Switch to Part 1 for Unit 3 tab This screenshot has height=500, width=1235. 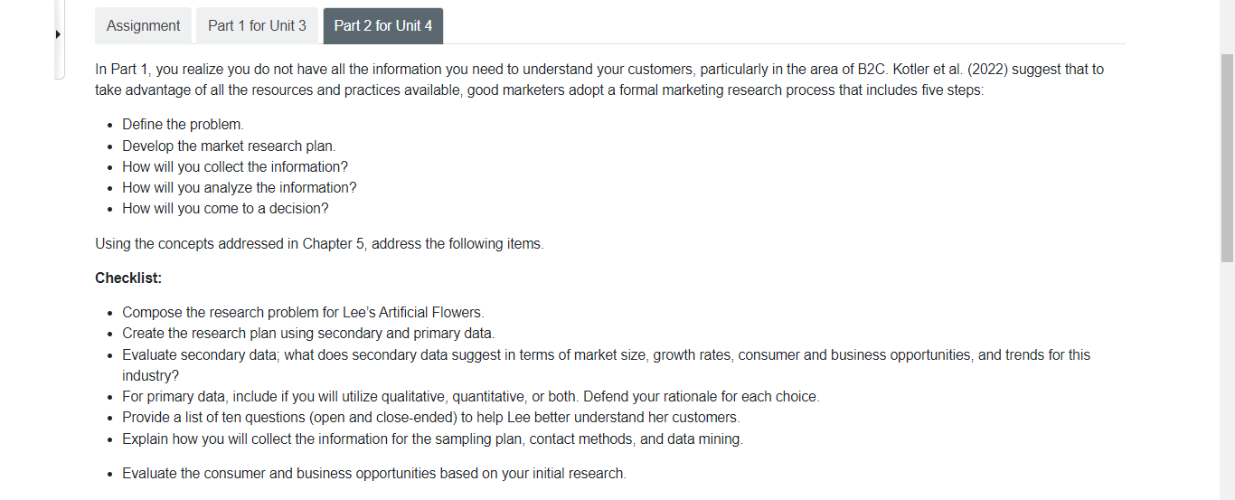pyautogui.click(x=257, y=26)
